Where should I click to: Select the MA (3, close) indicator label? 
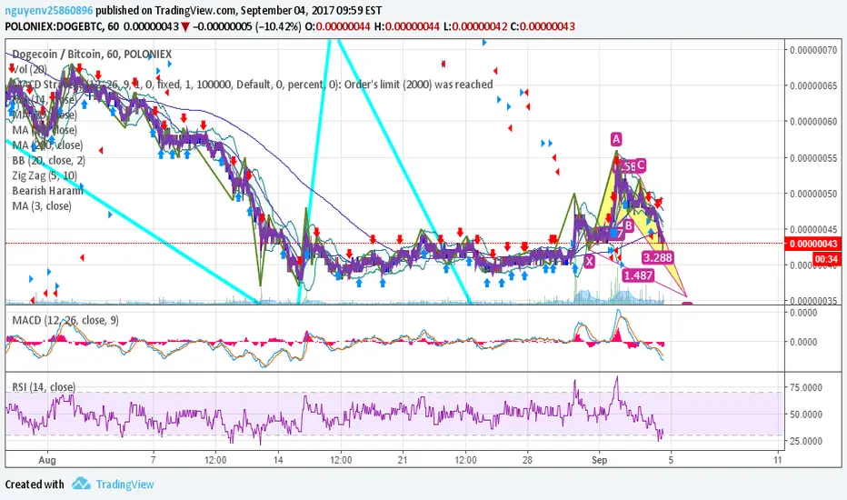pyautogui.click(x=42, y=206)
